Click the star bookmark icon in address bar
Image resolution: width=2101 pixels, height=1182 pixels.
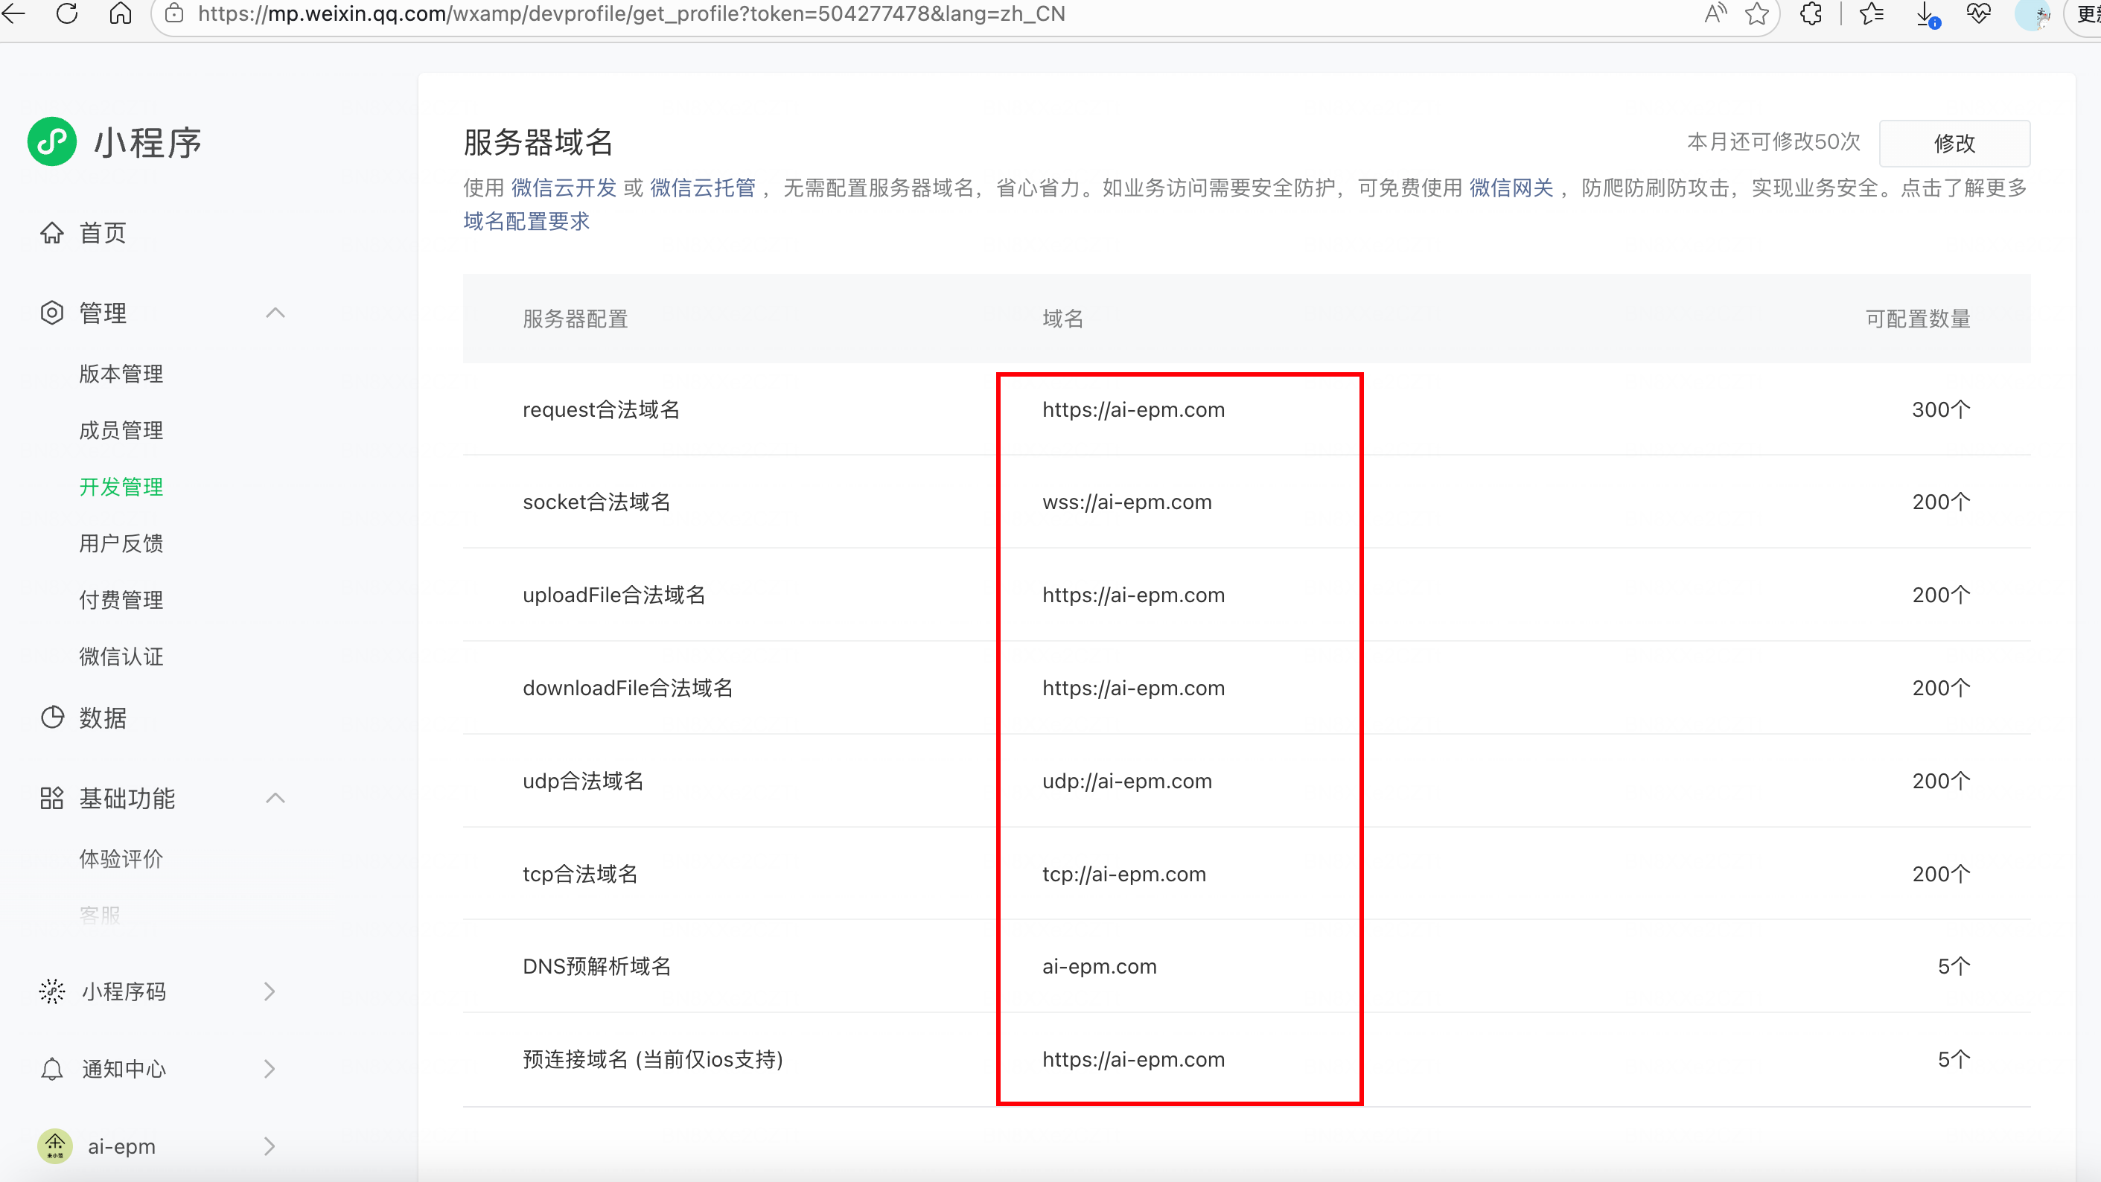pyautogui.click(x=1757, y=13)
